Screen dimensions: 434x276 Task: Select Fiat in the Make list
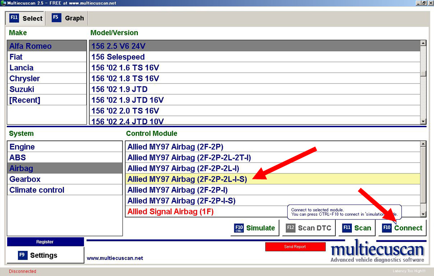[x=47, y=57]
